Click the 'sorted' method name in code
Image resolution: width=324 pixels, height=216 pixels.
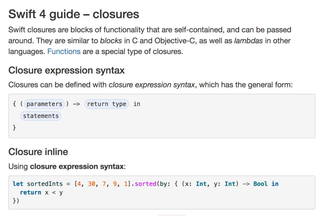tap(145, 184)
